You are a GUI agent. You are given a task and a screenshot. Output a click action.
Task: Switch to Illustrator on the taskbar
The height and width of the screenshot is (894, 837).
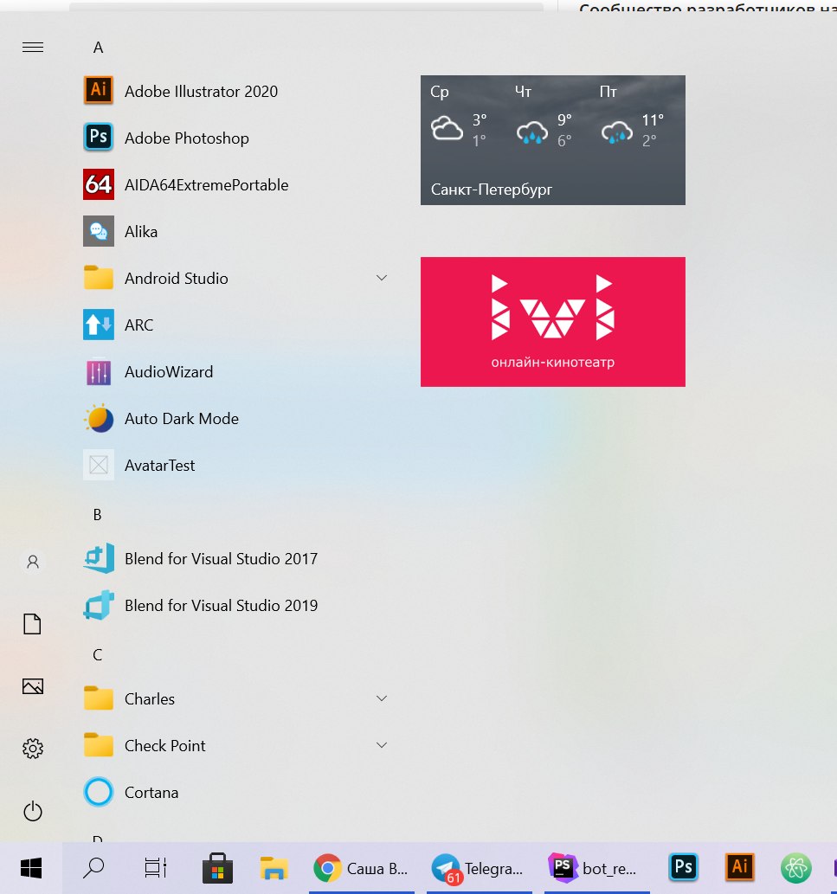point(739,867)
